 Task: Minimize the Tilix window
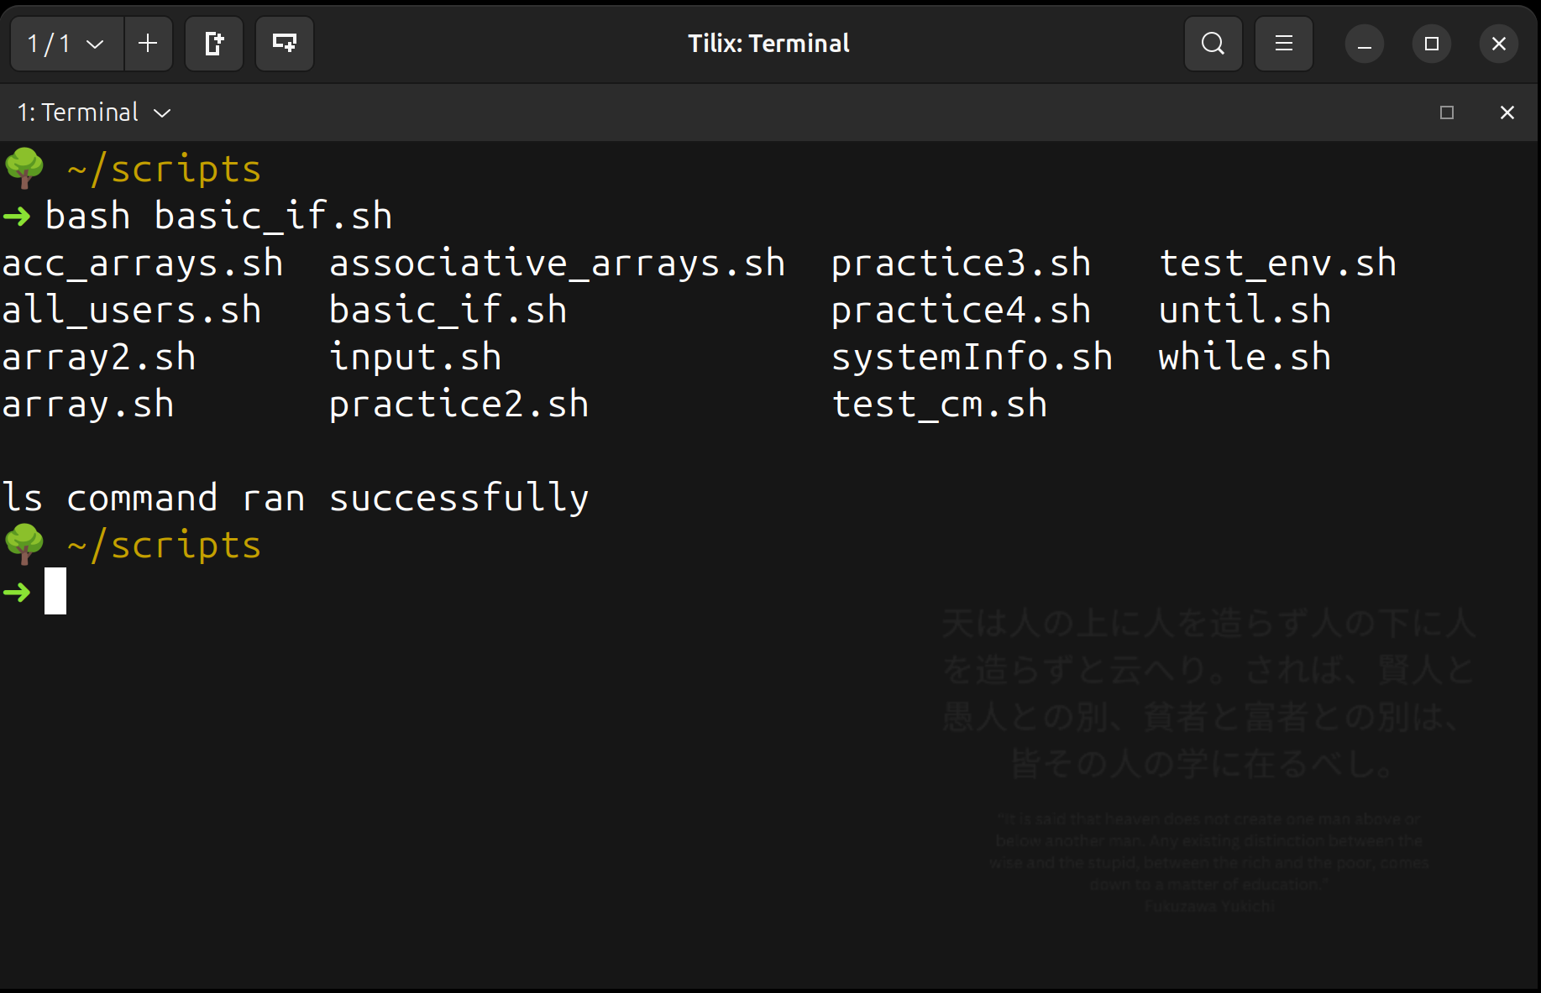point(1365,44)
